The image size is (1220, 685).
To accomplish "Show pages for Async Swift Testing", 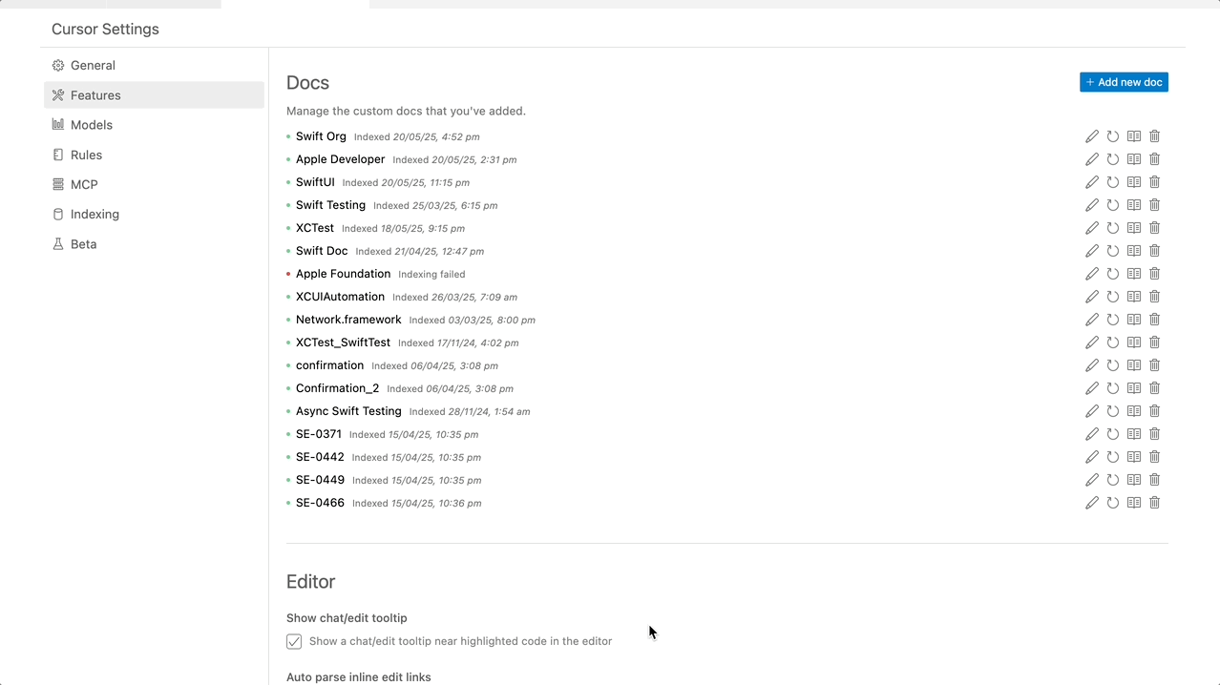I will click(1134, 411).
